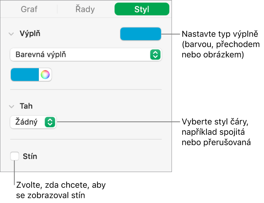Click the Výplň section heading

click(30, 34)
